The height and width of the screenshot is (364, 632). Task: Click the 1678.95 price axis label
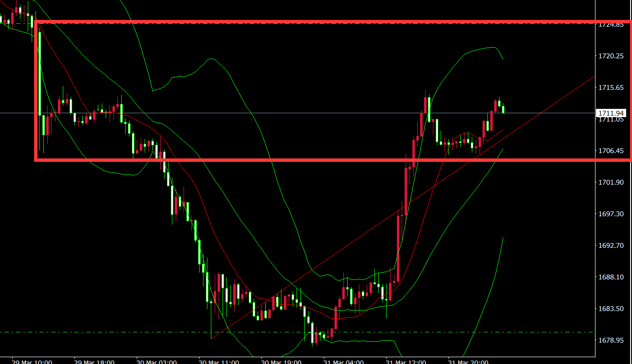tap(612, 341)
